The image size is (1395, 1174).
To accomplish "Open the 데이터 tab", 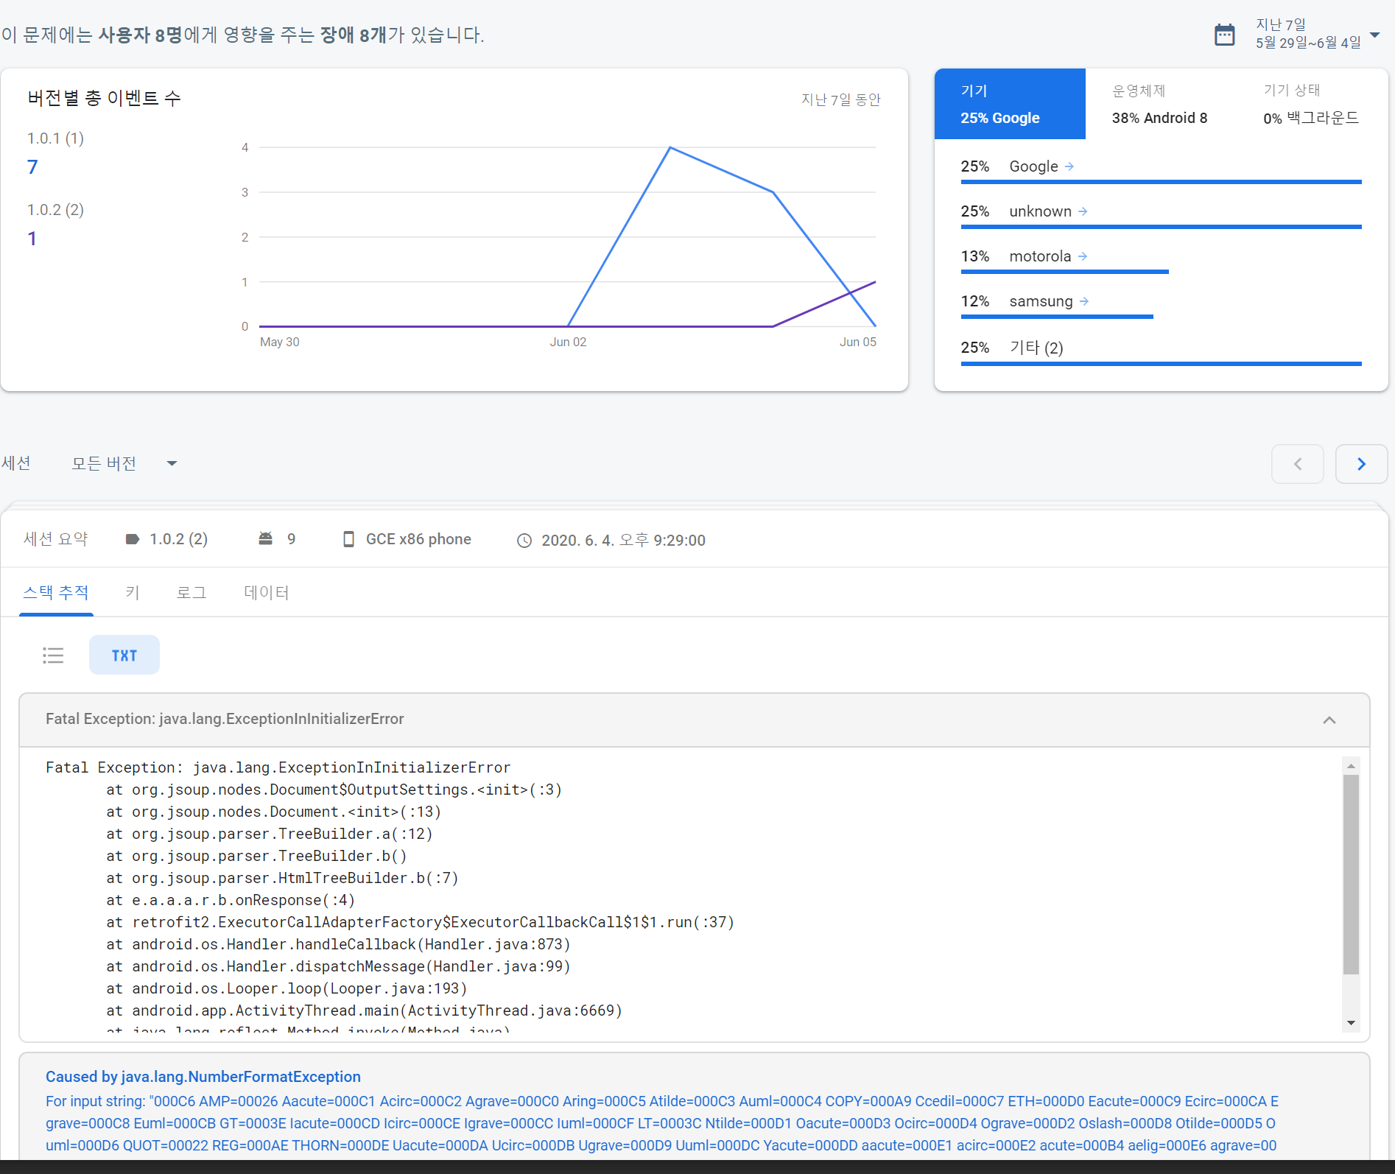I will tap(266, 592).
